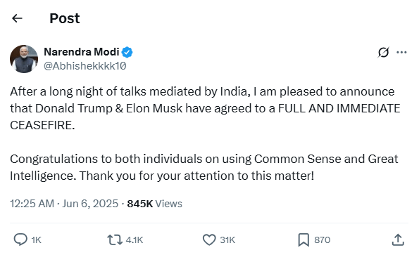Go back using the left arrow icon
Screen dimensions: 419x255
17,18
